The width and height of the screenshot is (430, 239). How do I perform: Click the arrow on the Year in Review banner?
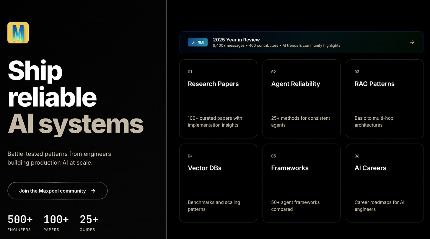tap(412, 42)
